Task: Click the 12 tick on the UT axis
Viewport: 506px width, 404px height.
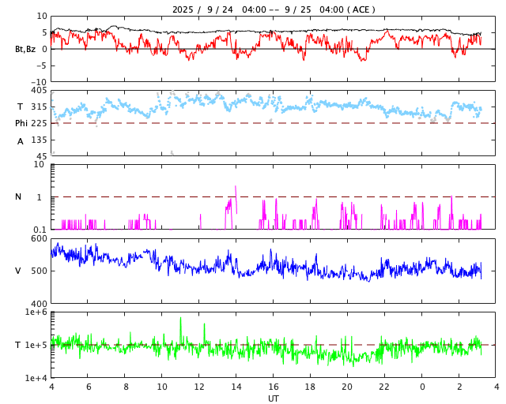Action: (x=199, y=387)
